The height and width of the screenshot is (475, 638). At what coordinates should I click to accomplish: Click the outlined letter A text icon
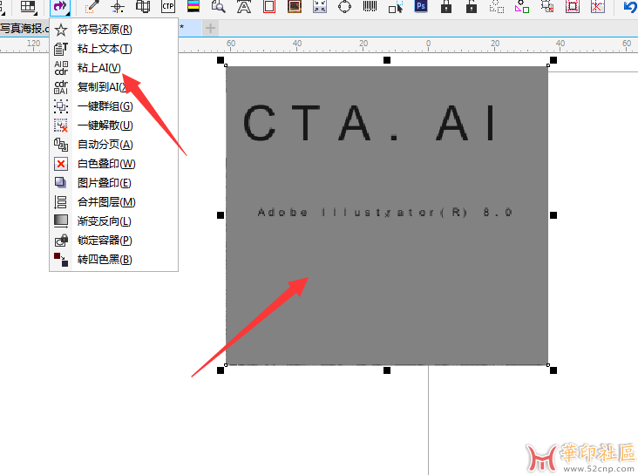[244, 6]
